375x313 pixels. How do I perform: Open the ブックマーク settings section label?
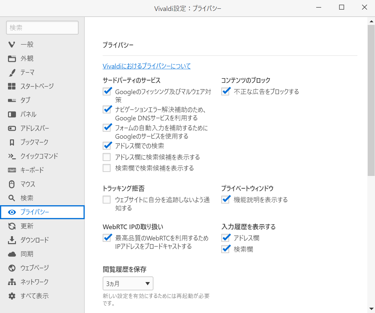(x=35, y=142)
